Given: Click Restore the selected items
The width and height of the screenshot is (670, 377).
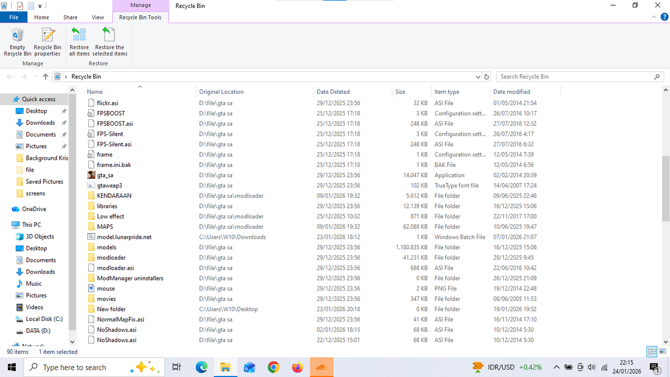Looking at the screenshot, I should point(110,42).
